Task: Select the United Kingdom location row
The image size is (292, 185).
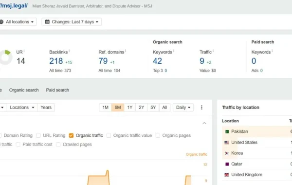Action: 257,175
